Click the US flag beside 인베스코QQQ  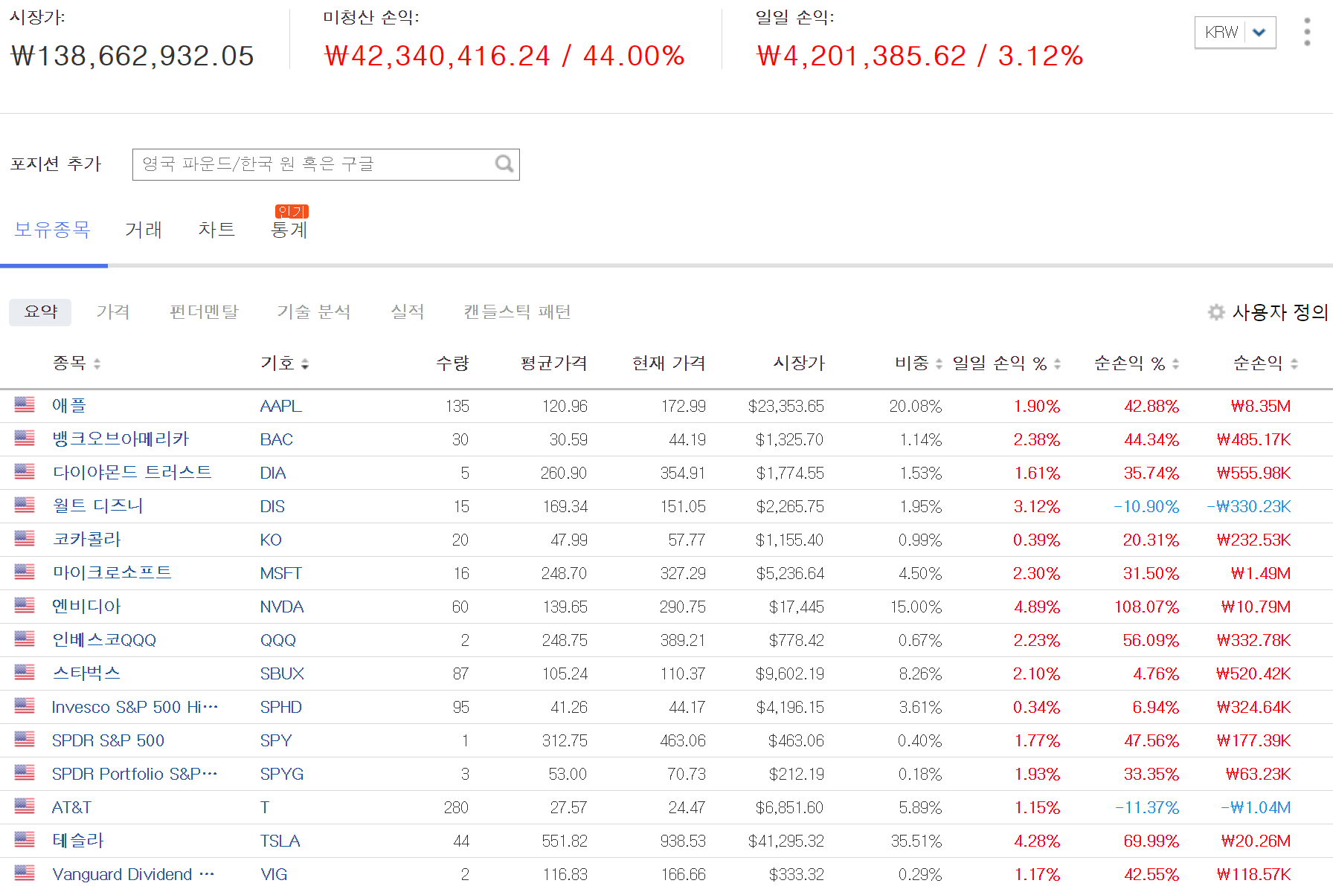[x=25, y=639]
